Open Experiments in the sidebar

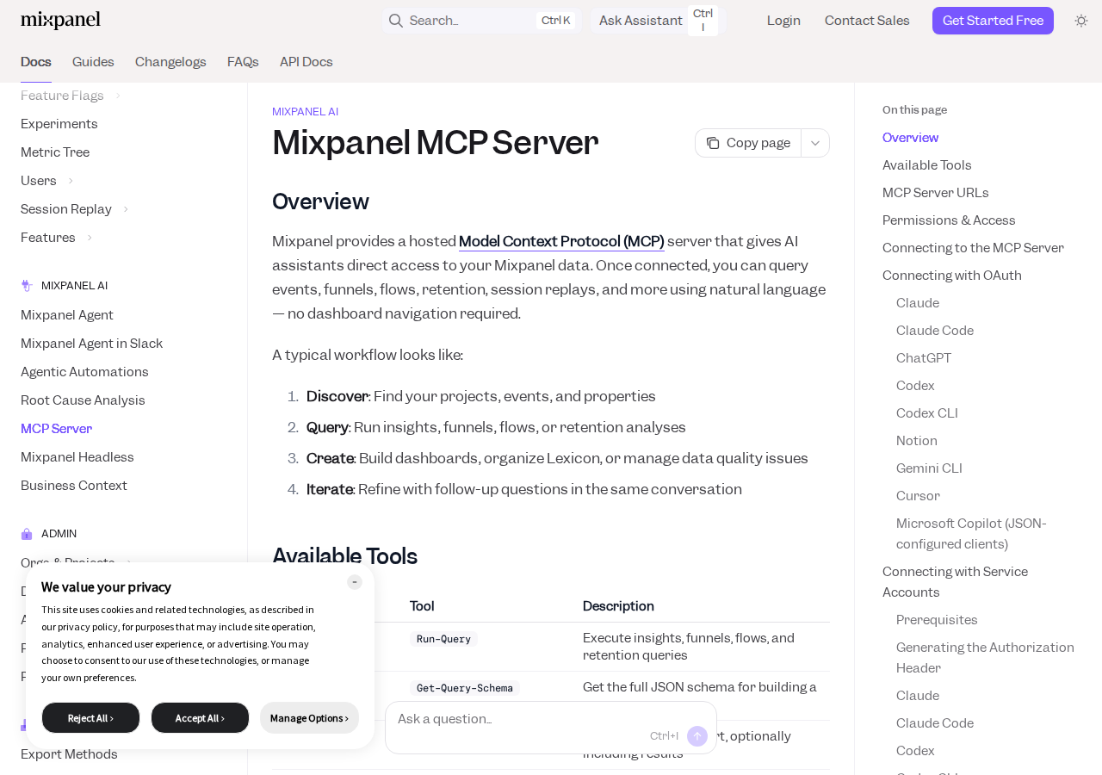[59, 124]
